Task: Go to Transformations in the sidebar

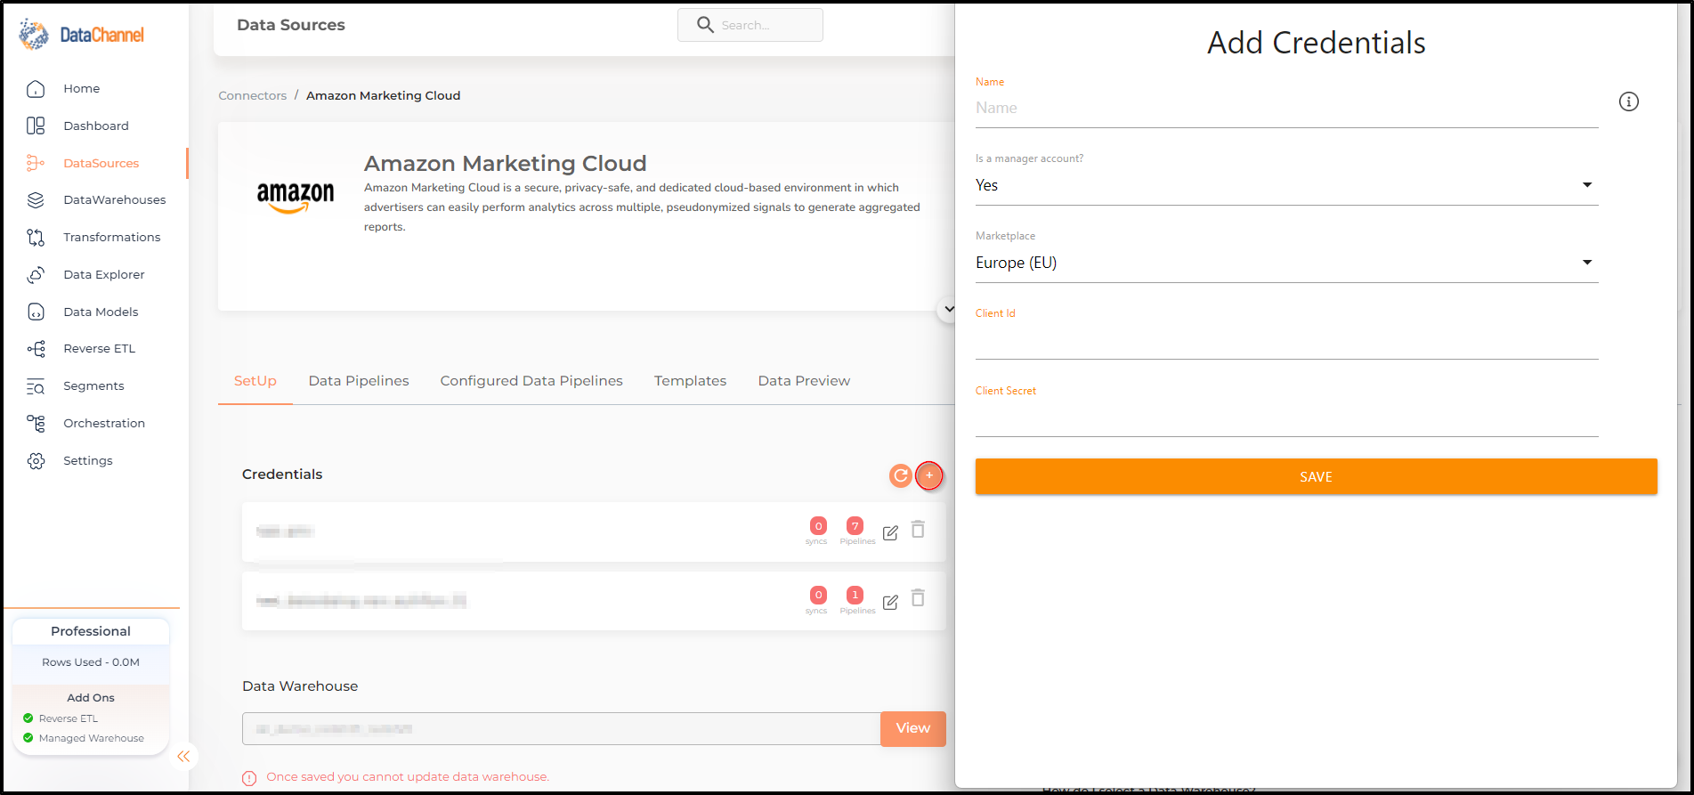Action: [x=112, y=238]
